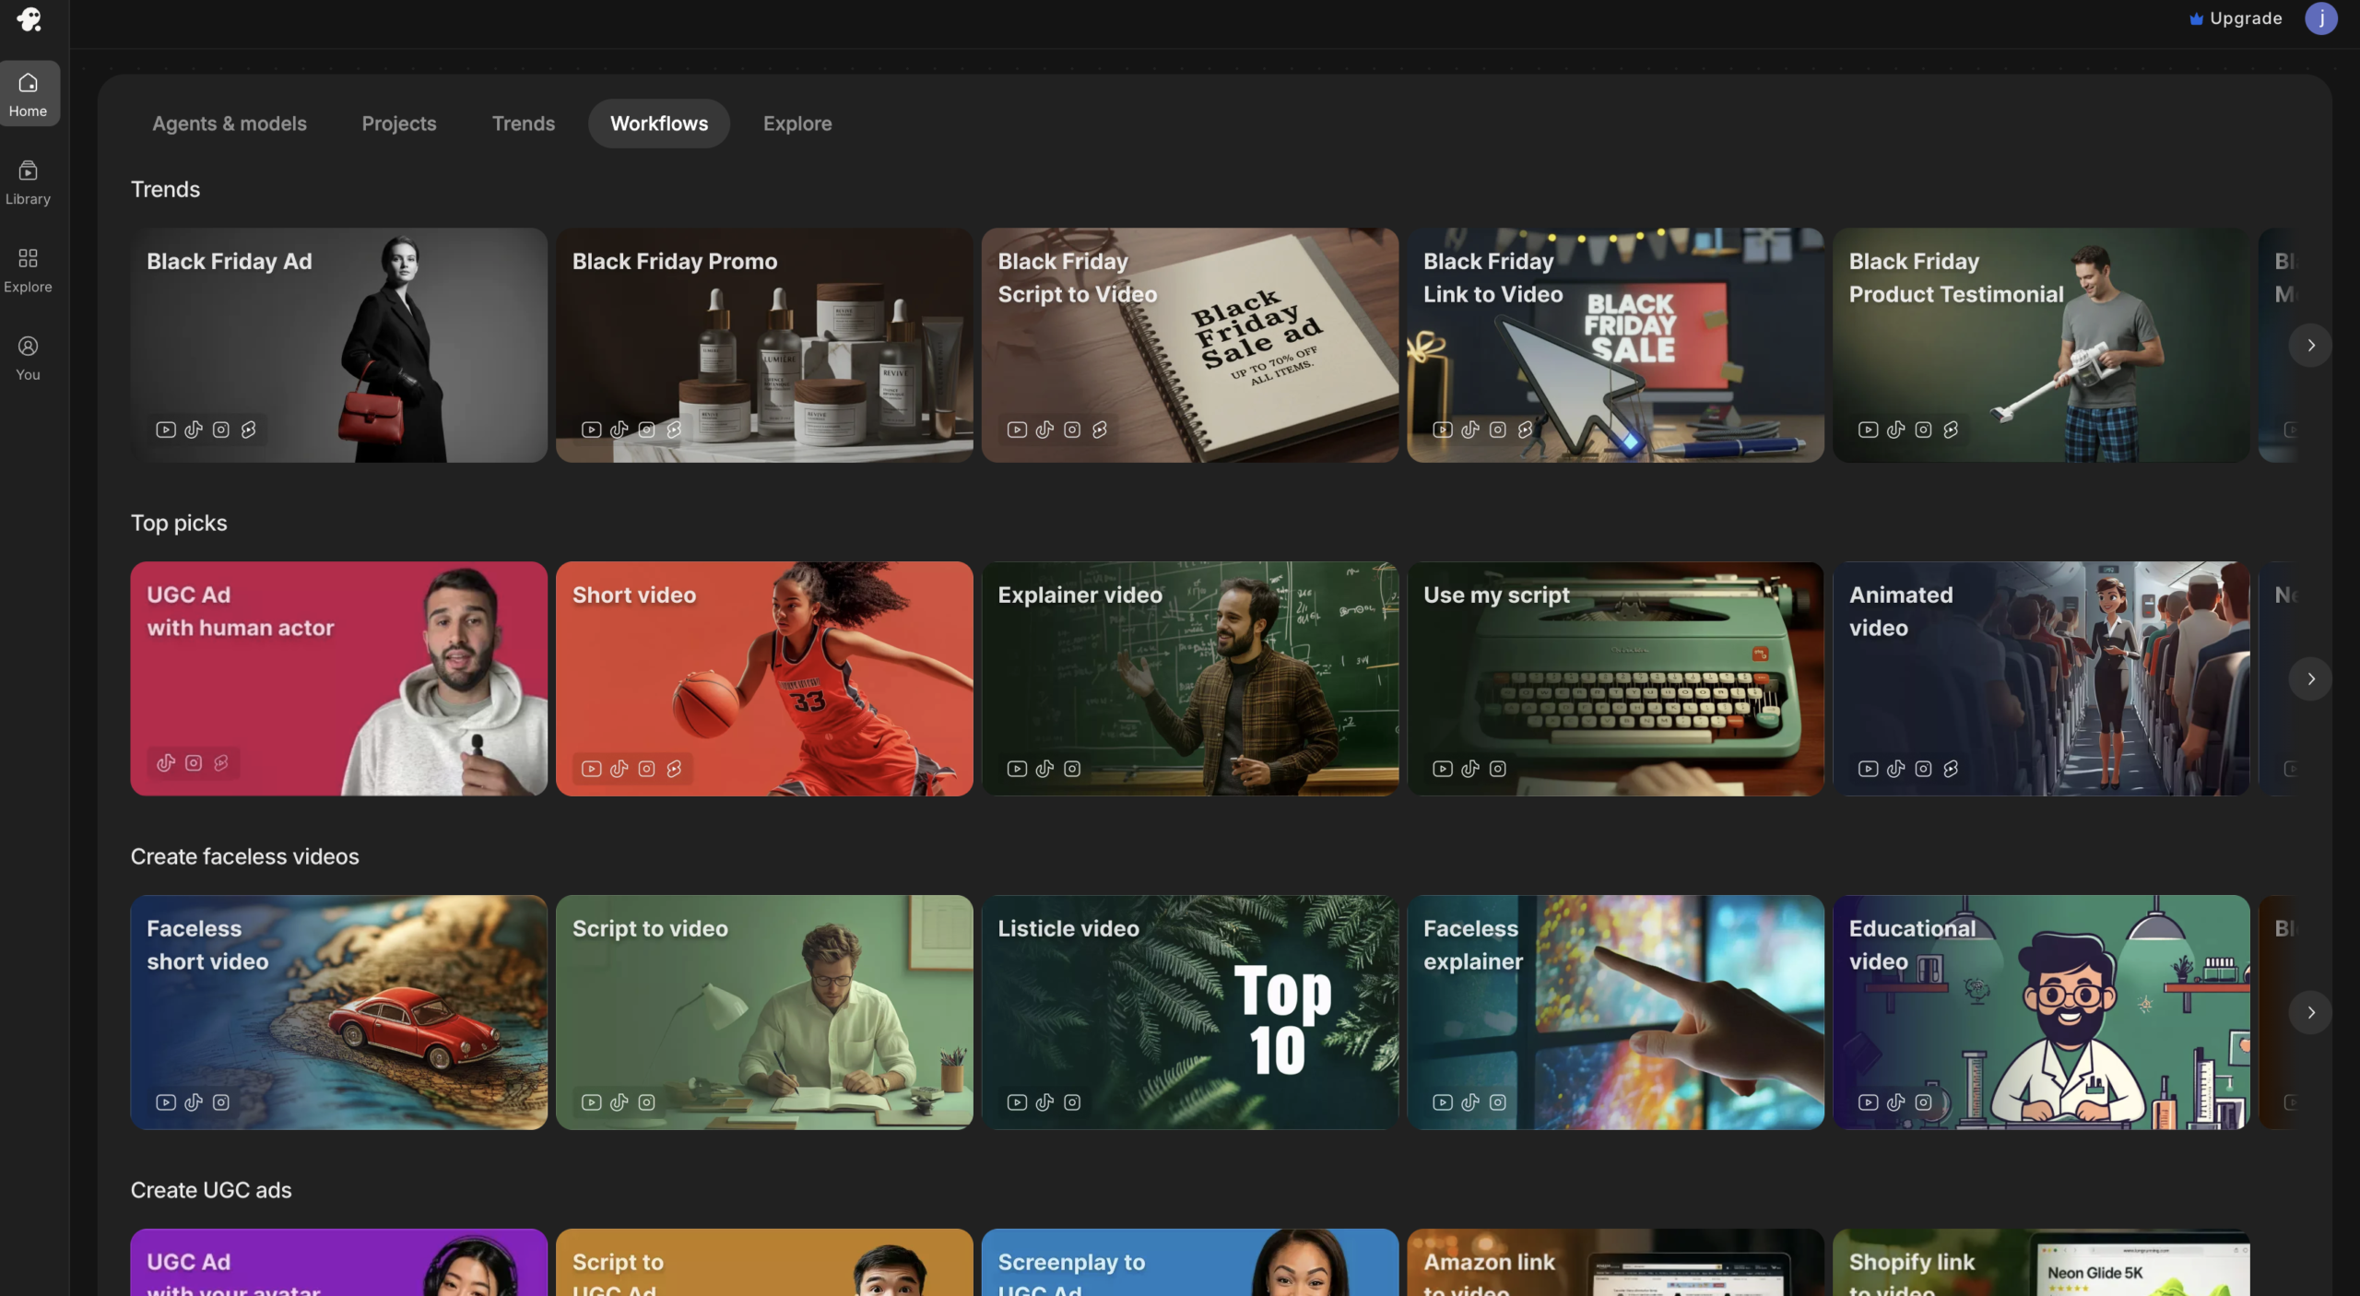Click the Instagram icon on Listicle video card

click(1072, 1102)
